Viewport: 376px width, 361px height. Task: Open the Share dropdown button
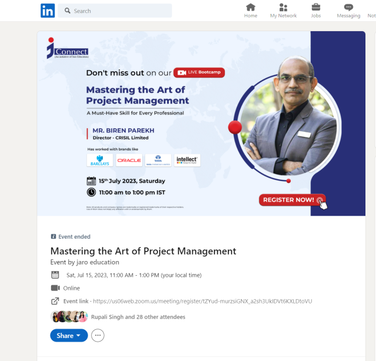69,335
